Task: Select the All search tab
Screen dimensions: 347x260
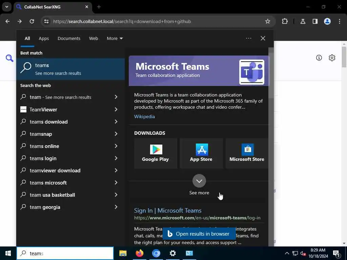Action: (x=27, y=39)
